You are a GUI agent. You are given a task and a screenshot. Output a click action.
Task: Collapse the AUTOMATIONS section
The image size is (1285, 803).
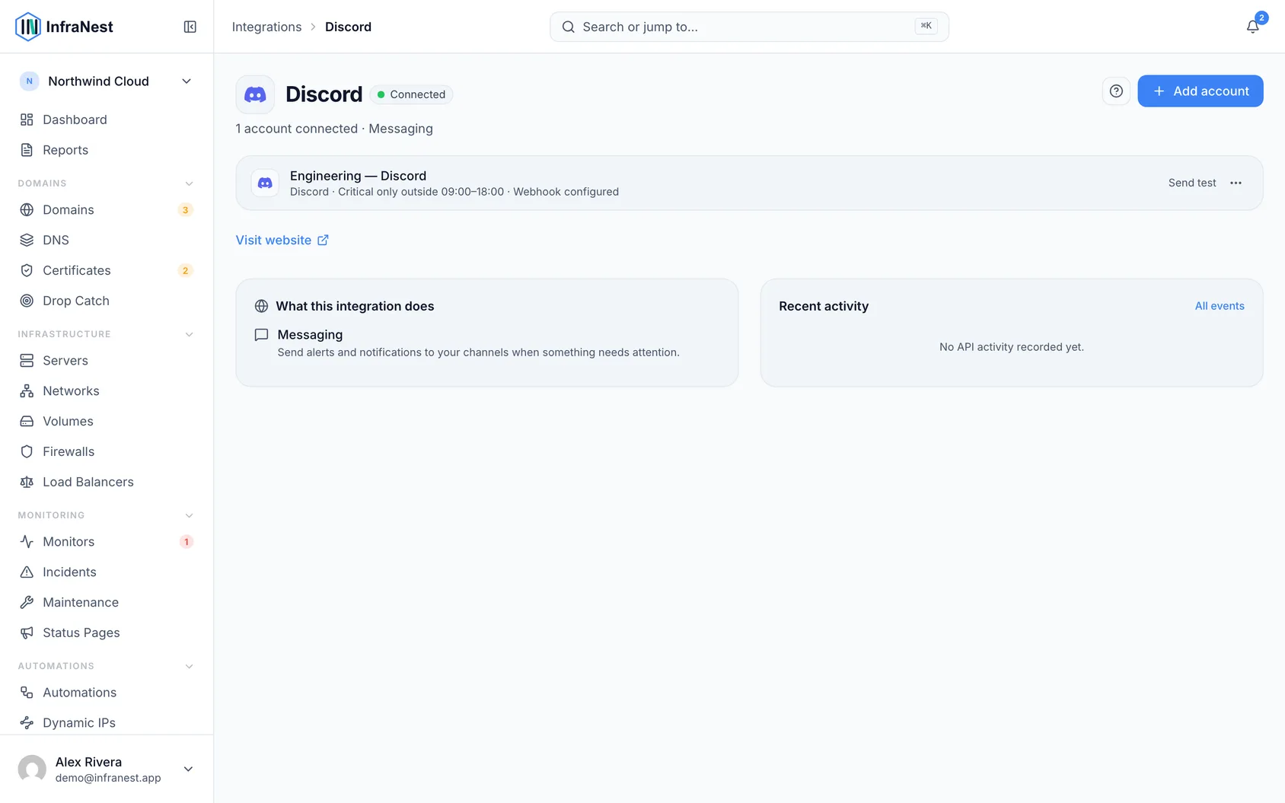[x=189, y=666]
